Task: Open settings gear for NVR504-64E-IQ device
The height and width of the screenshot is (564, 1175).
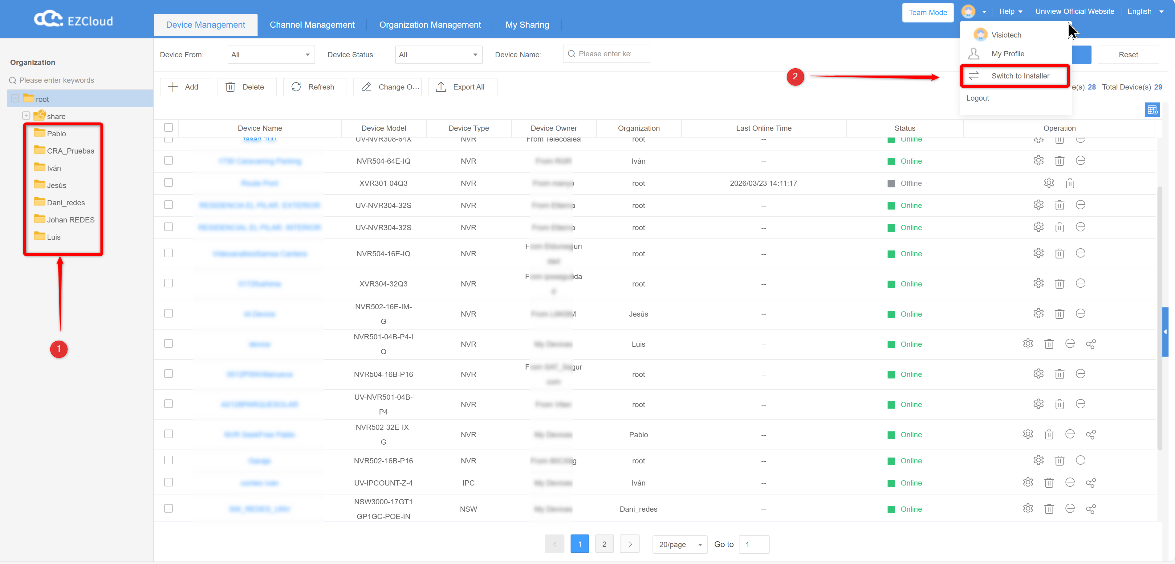Action: click(x=1039, y=161)
